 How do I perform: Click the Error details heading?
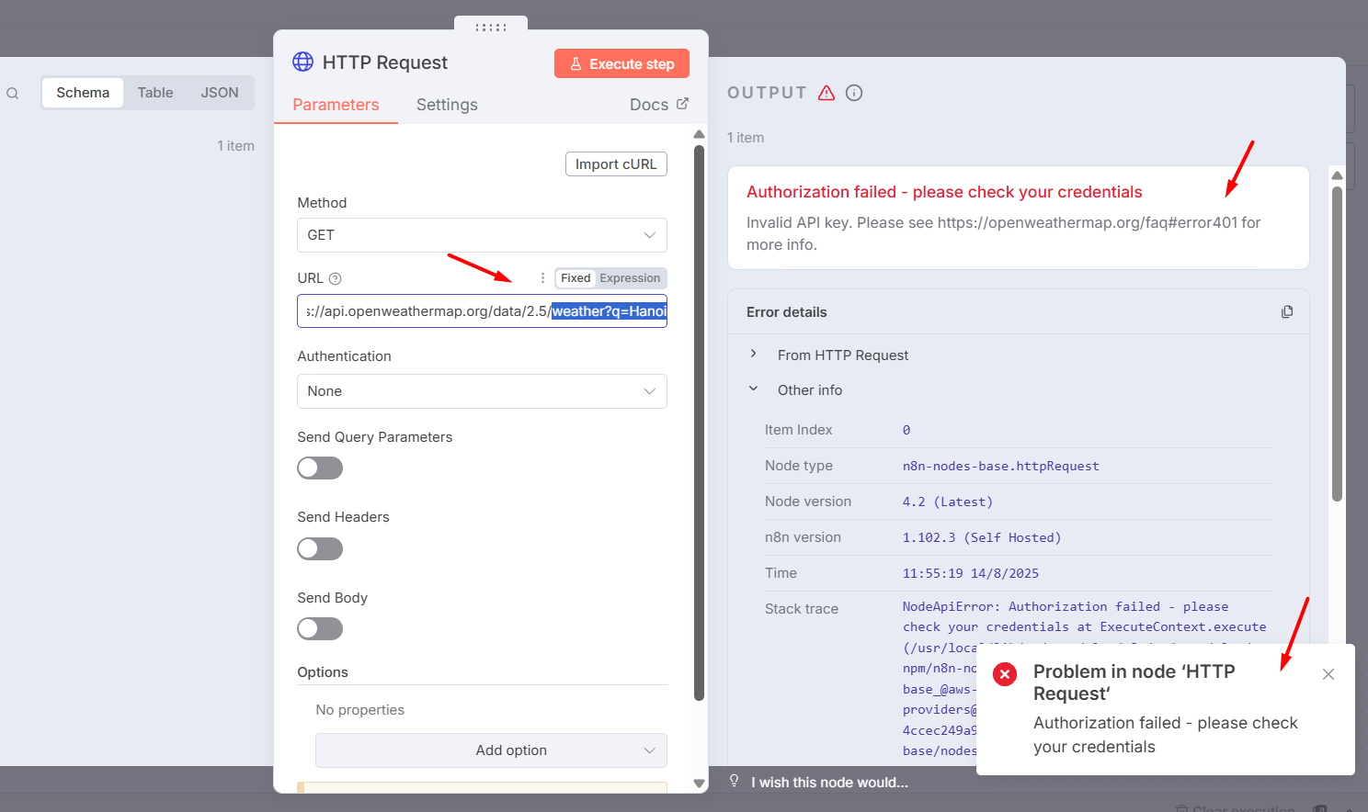tap(786, 312)
